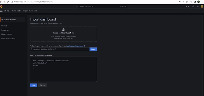Click the Not secure warning icon

(x=12, y=2)
